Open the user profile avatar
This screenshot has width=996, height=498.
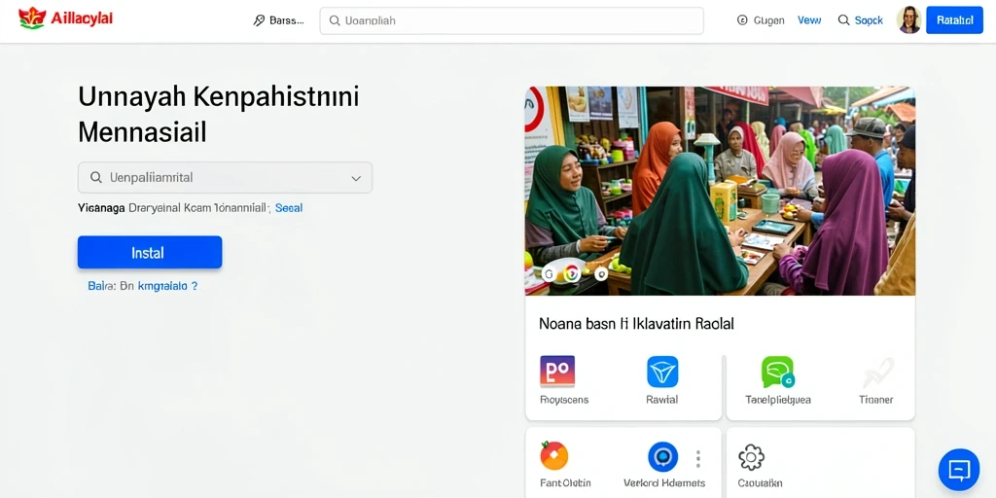(908, 20)
